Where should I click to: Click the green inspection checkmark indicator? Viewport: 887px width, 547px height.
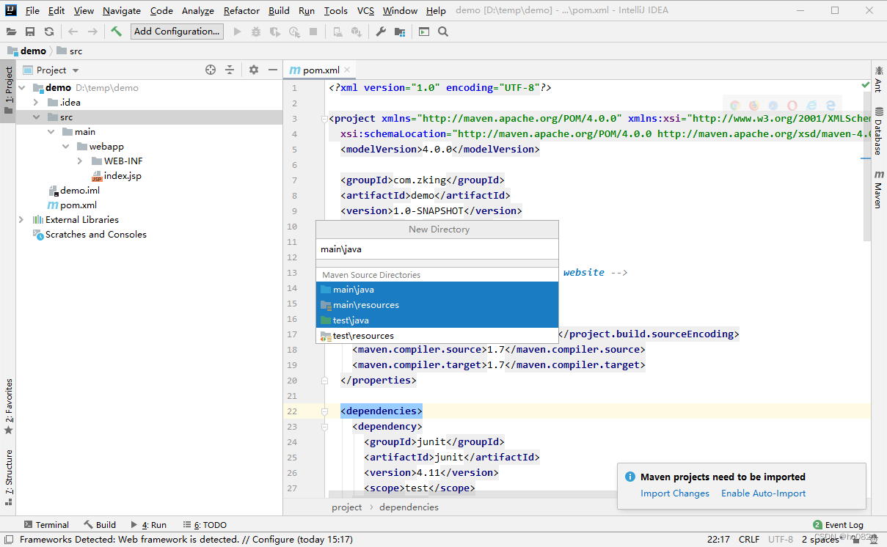tap(865, 86)
